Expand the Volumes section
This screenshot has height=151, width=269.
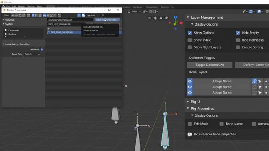pos(4,20)
